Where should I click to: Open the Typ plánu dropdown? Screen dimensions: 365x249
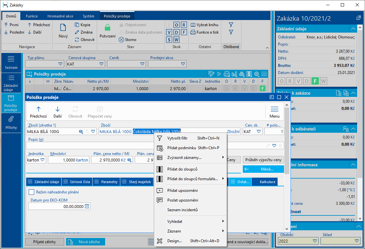61,64
